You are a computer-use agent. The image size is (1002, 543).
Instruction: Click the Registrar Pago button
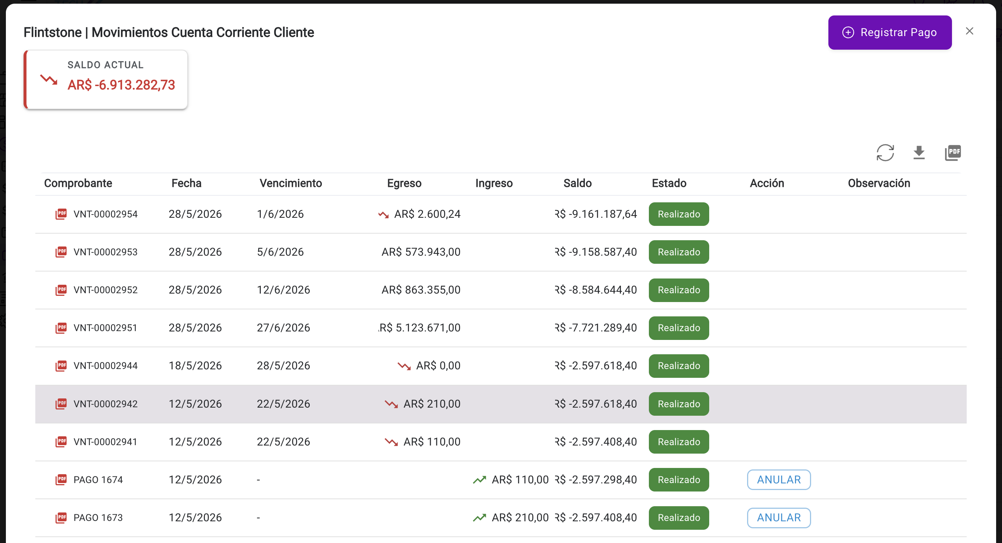point(890,32)
